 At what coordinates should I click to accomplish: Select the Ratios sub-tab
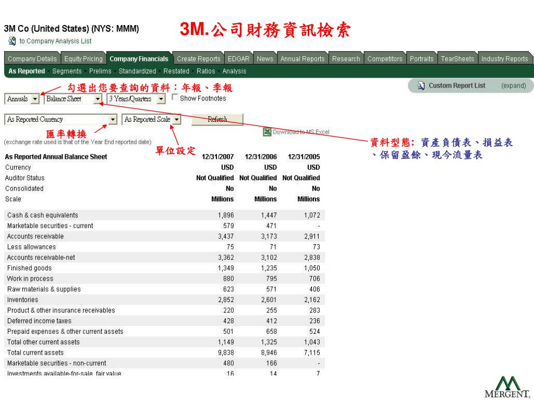coord(205,71)
